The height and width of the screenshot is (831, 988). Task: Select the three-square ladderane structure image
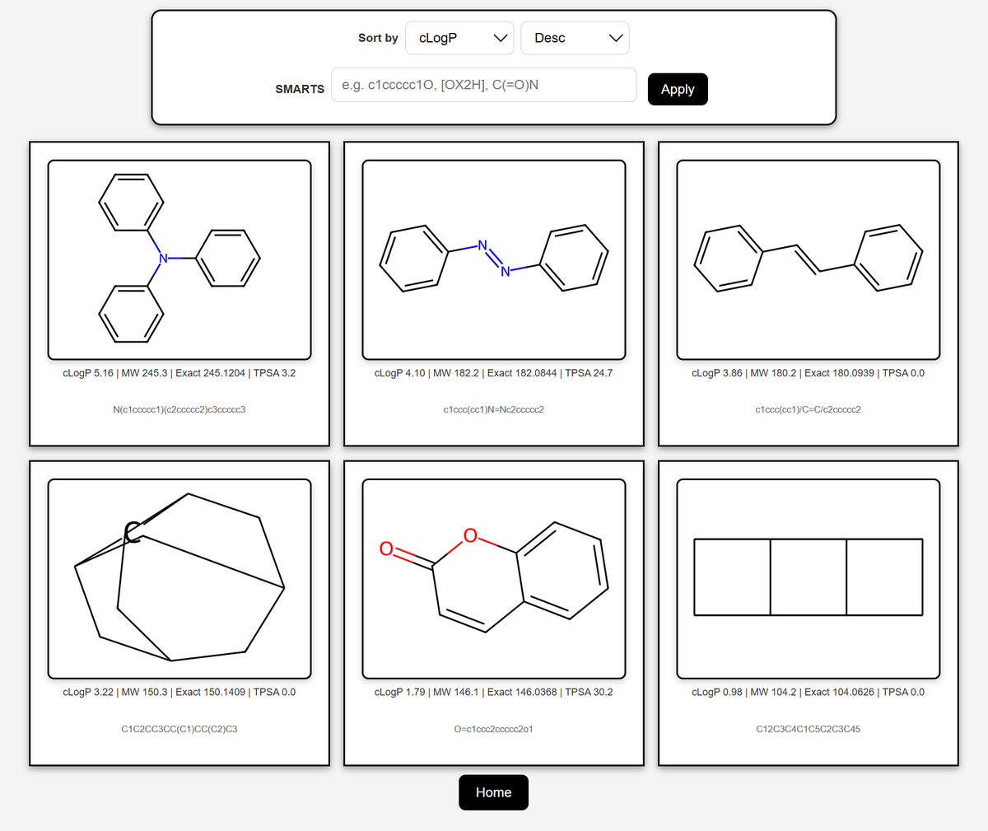808,577
